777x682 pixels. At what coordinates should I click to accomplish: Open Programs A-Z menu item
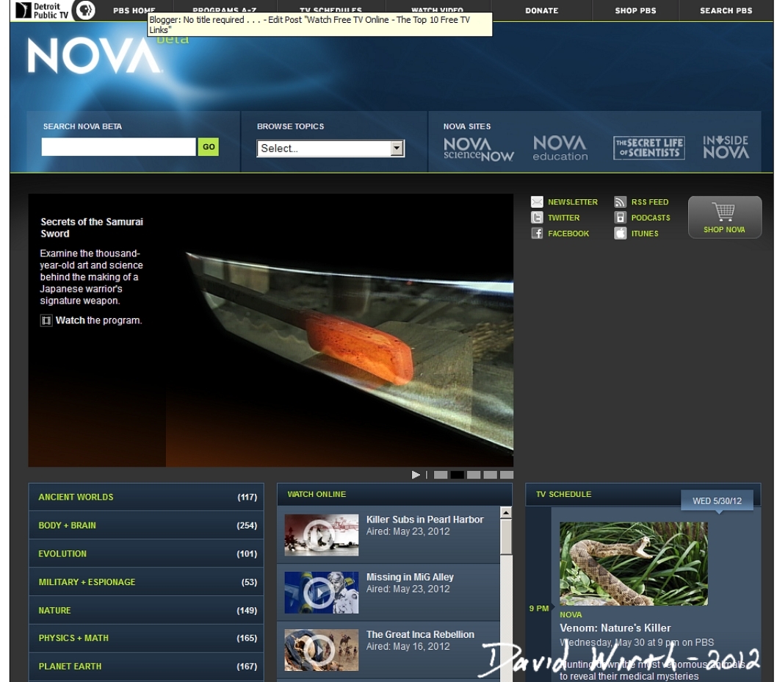click(225, 10)
